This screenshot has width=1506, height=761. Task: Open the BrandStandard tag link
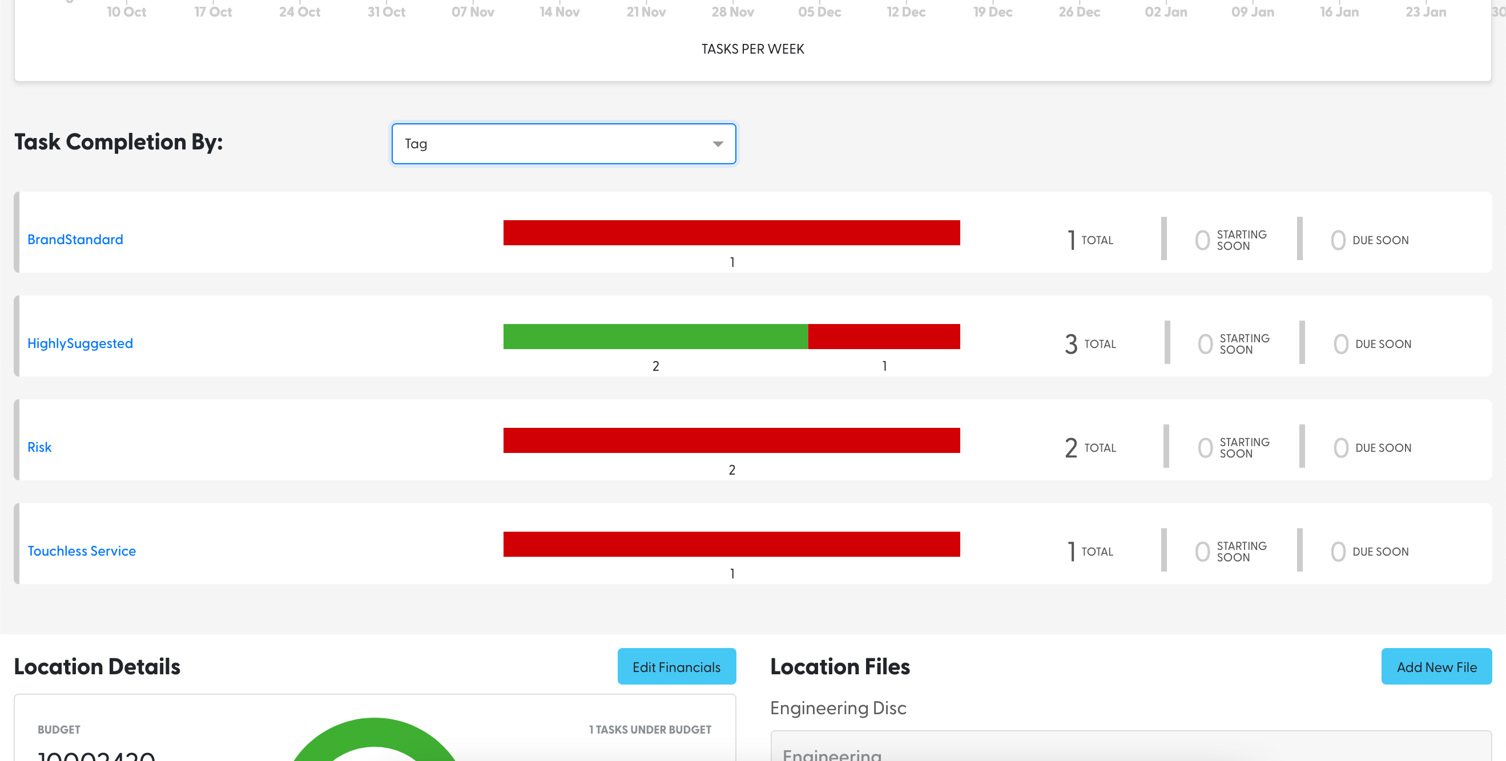(75, 240)
